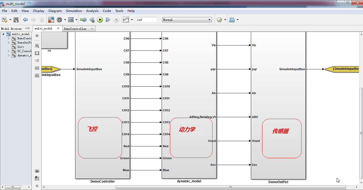Open Configuration Parameters dropdown arrow

coord(65,20)
